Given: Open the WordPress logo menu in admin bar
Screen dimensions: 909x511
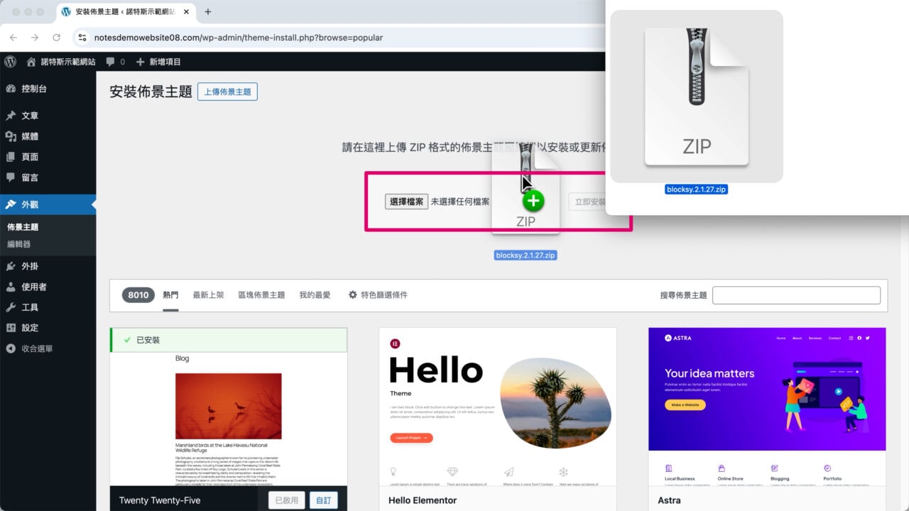Looking at the screenshot, I should pyautogui.click(x=9, y=62).
